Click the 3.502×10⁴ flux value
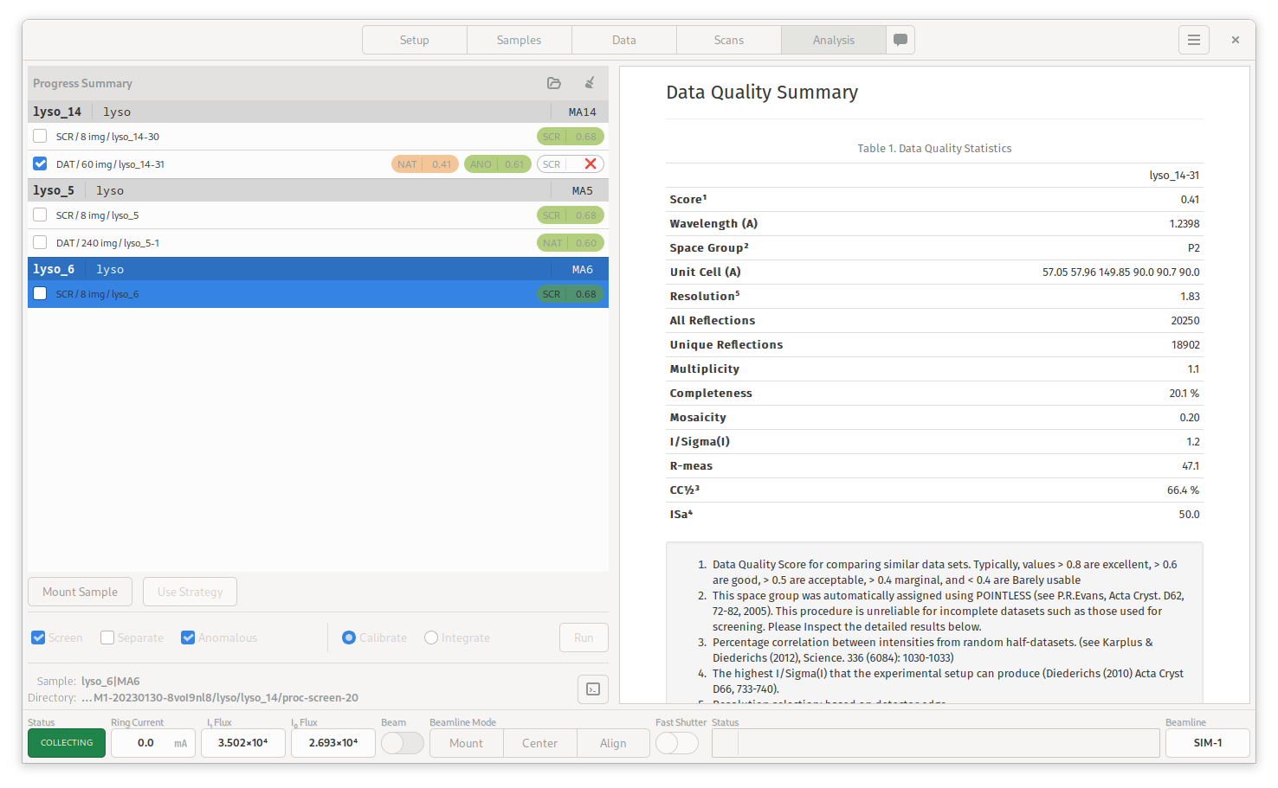 click(x=243, y=743)
